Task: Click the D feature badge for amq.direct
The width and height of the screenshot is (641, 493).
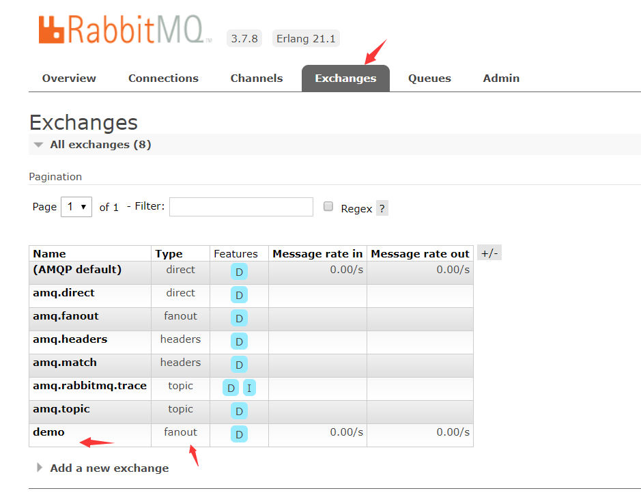Action: (239, 295)
